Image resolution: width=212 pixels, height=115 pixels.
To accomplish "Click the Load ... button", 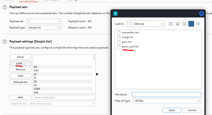I will coord(20,63).
